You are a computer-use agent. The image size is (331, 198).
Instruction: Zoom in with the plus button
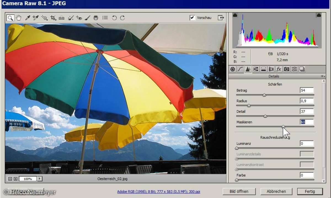[x=15, y=179]
